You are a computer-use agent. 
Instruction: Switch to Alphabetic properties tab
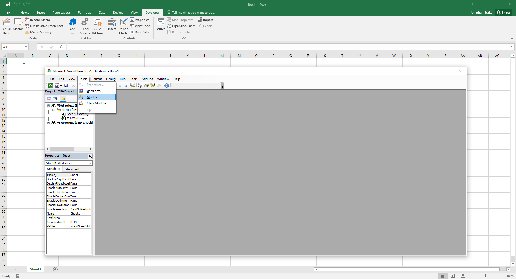(x=53, y=169)
